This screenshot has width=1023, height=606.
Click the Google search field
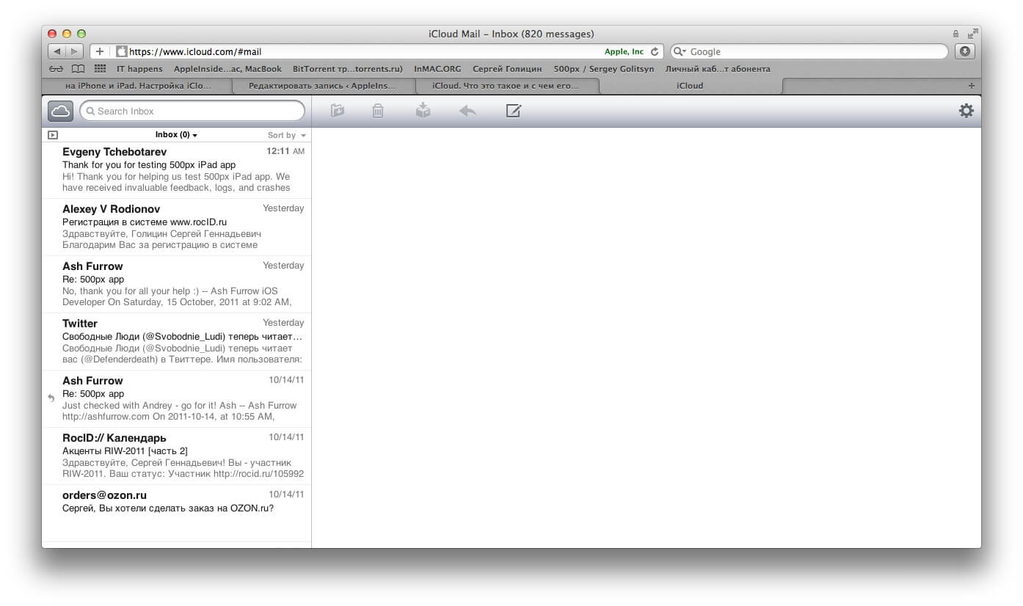809,51
